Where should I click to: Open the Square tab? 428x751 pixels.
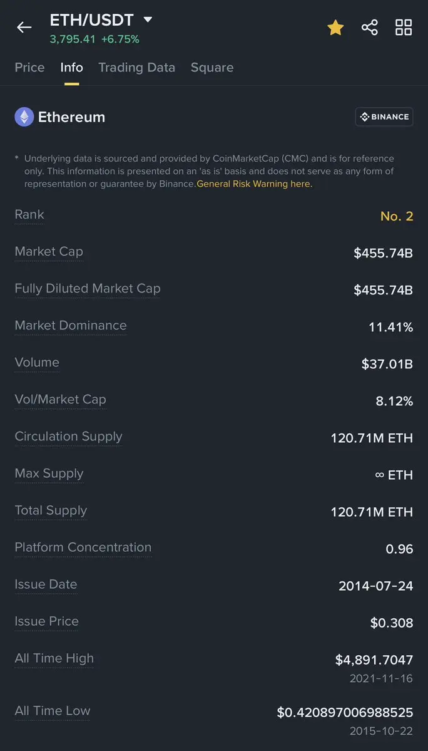point(212,68)
